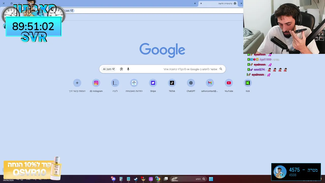Open the Instagram (8) shortcut
Image resolution: width=325 pixels, height=183 pixels.
[96, 86]
